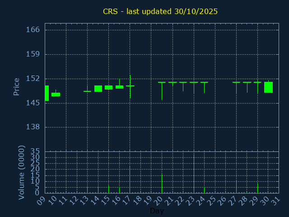This screenshot has width=289, height=217.
Task: Click the day 23 volume bar
Action: [x=194, y=174]
